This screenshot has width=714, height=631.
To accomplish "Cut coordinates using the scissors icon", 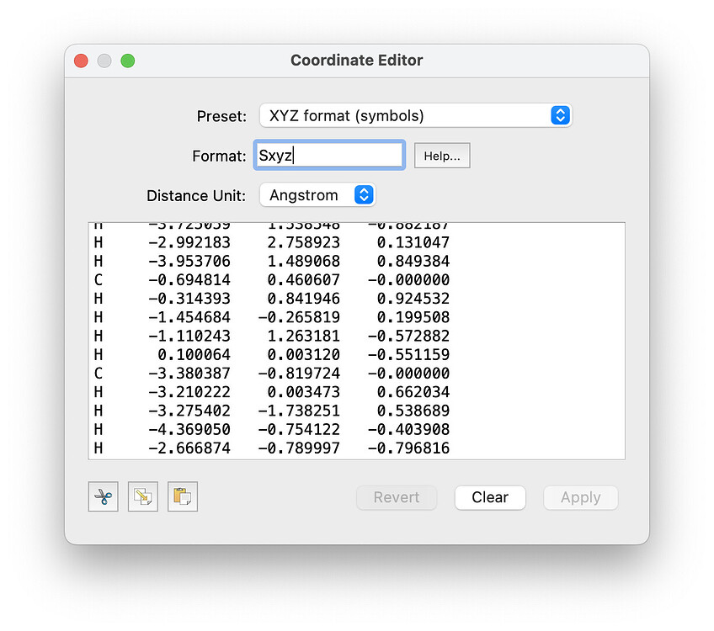I will 103,496.
